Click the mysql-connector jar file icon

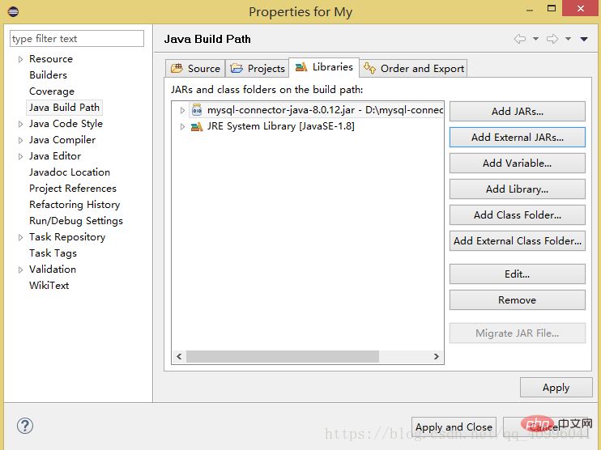pyautogui.click(x=197, y=110)
